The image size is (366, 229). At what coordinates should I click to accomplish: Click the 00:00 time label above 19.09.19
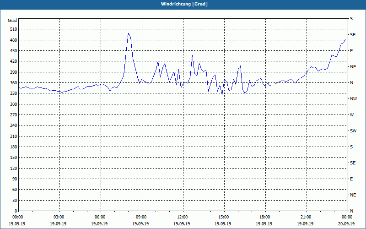tap(17, 217)
